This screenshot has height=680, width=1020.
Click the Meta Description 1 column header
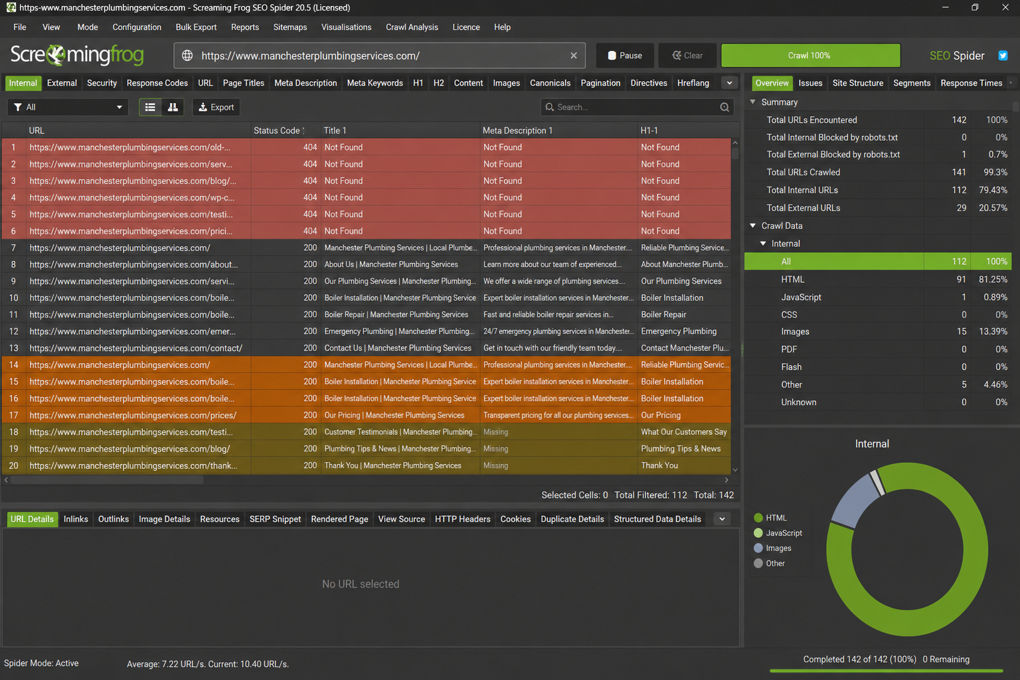[558, 130]
